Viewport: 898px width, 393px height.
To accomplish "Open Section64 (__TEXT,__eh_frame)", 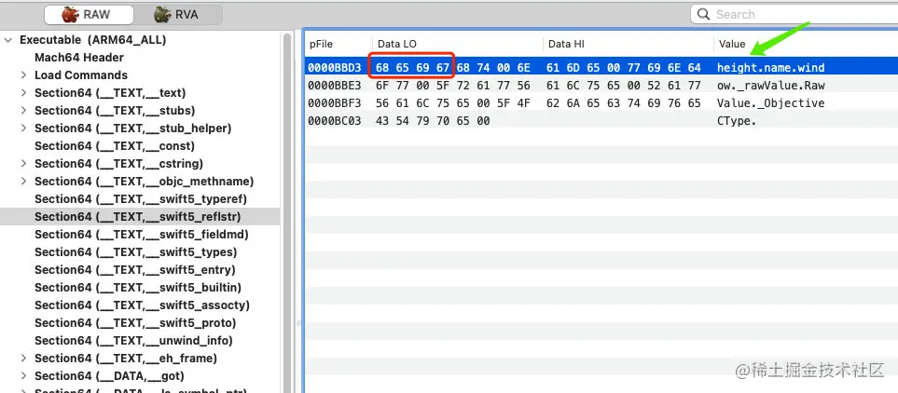I will pyautogui.click(x=126, y=359).
